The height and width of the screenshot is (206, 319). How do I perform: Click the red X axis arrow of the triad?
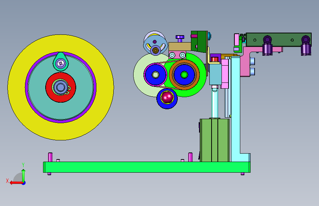[x=16, y=183]
